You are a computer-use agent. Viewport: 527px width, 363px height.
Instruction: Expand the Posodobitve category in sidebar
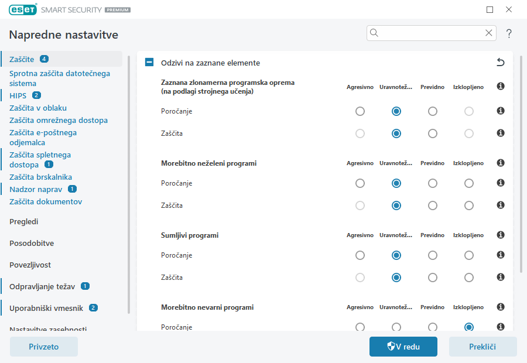pyautogui.click(x=32, y=244)
